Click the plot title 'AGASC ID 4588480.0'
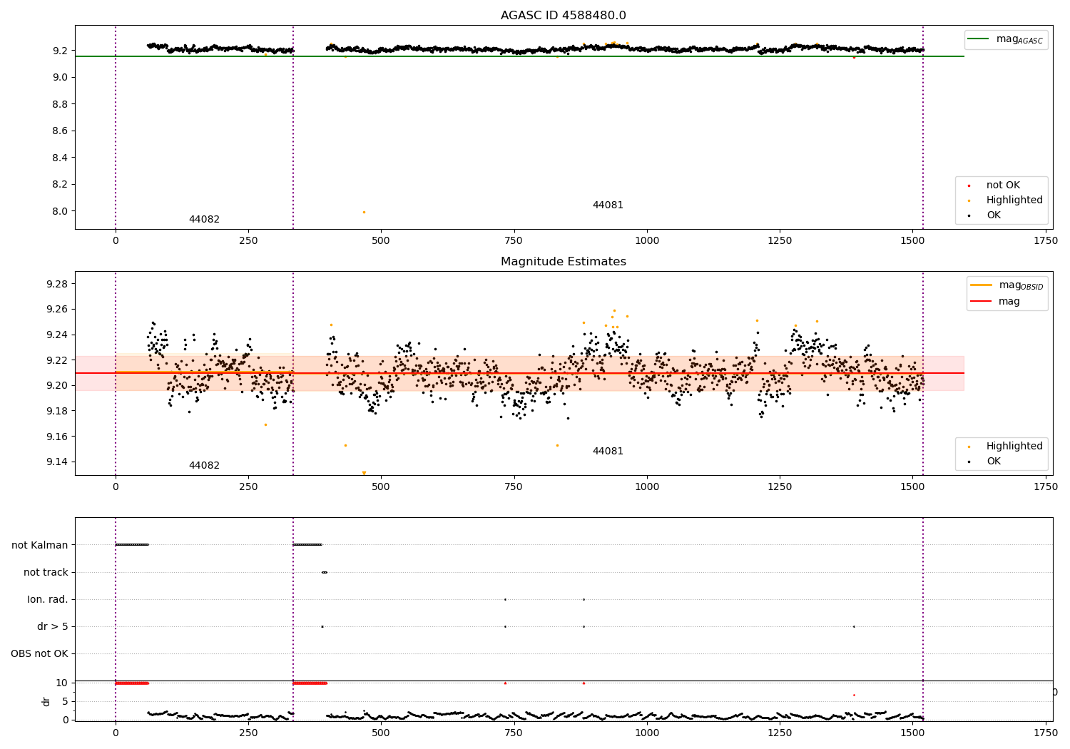The height and width of the screenshot is (749, 1070). (564, 16)
